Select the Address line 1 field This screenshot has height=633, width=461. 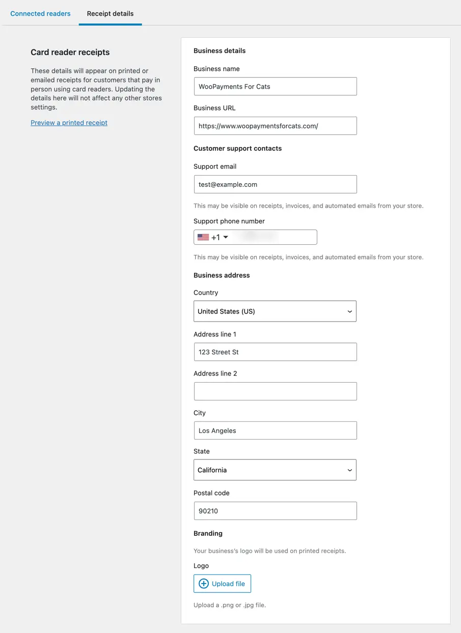275,352
